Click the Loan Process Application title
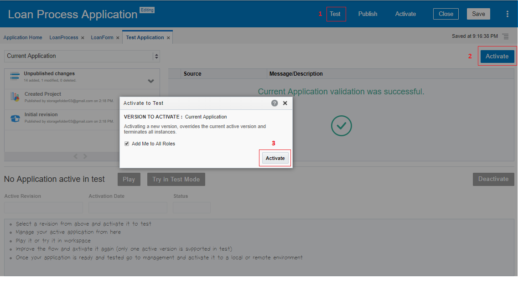This screenshot has width=518, height=299. click(x=73, y=14)
